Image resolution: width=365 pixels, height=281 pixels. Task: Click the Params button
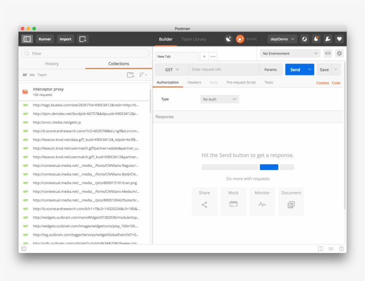(x=271, y=70)
